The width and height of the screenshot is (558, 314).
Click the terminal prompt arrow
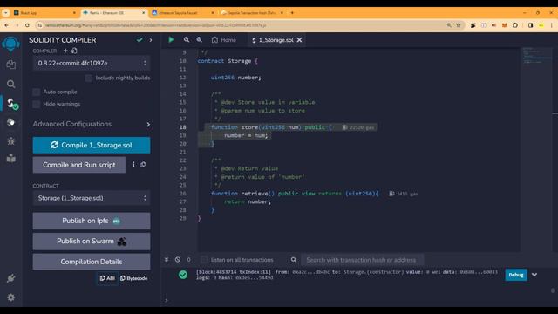click(x=167, y=300)
